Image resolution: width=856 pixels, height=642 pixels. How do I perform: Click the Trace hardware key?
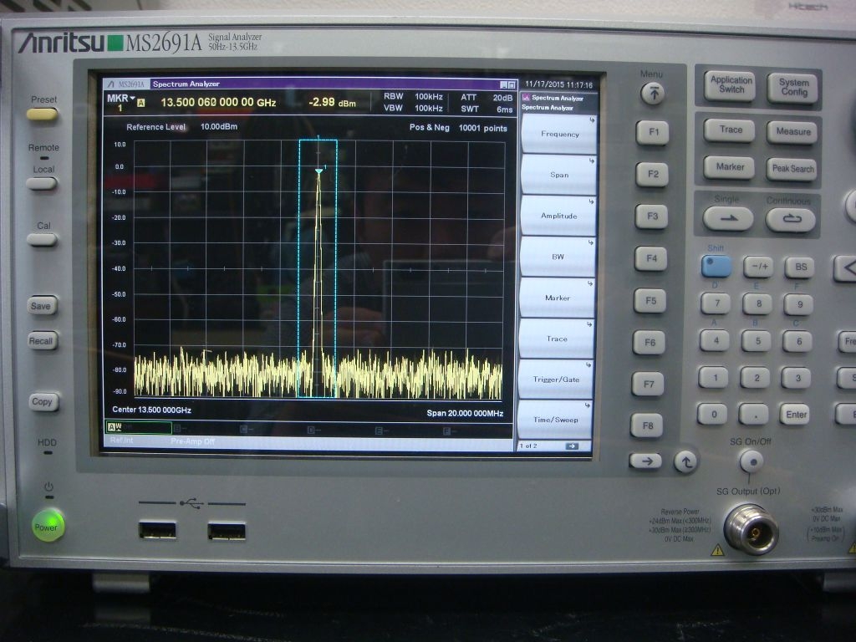pyautogui.click(x=730, y=130)
